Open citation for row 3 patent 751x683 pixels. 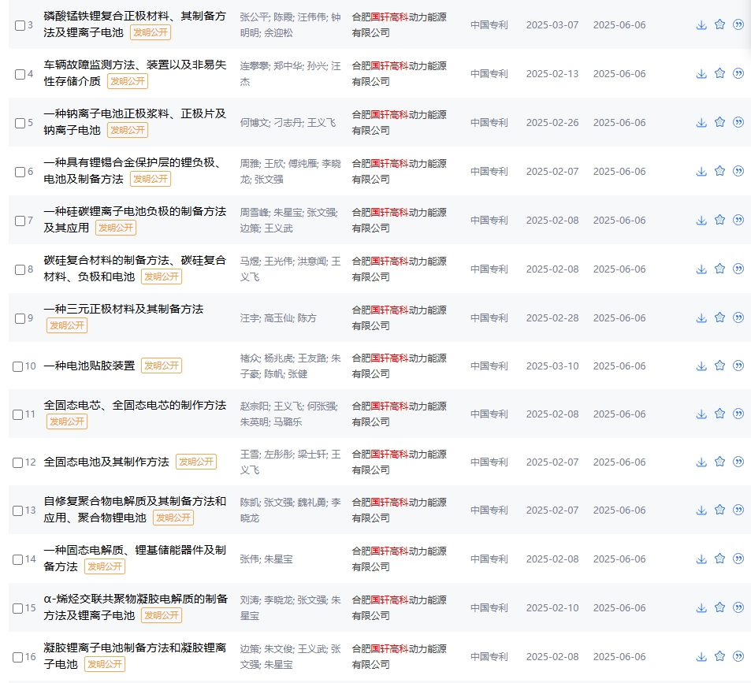pyautogui.click(x=738, y=24)
